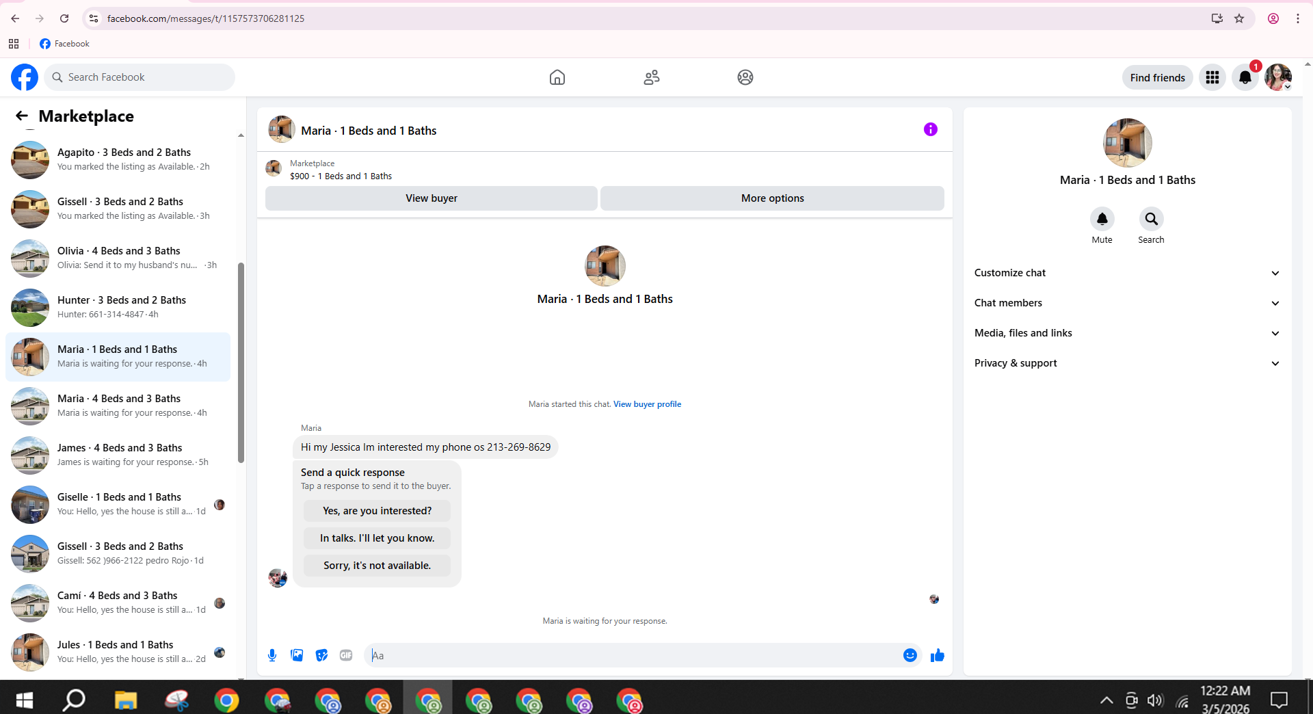Viewport: 1313px width, 714px height.
Task: Open the account profile picture menu
Action: pyautogui.click(x=1278, y=77)
